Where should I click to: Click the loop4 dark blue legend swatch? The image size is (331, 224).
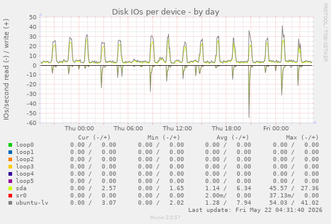[x=10, y=174]
